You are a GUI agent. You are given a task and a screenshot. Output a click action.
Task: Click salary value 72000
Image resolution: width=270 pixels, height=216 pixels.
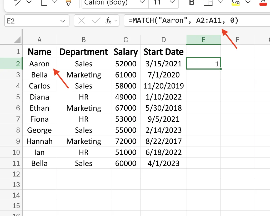click(x=126, y=141)
